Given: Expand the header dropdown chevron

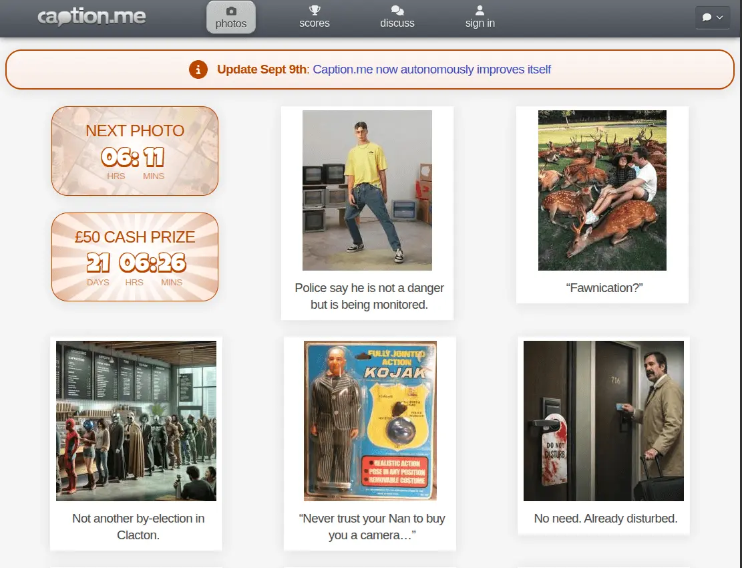Looking at the screenshot, I should 720,17.
